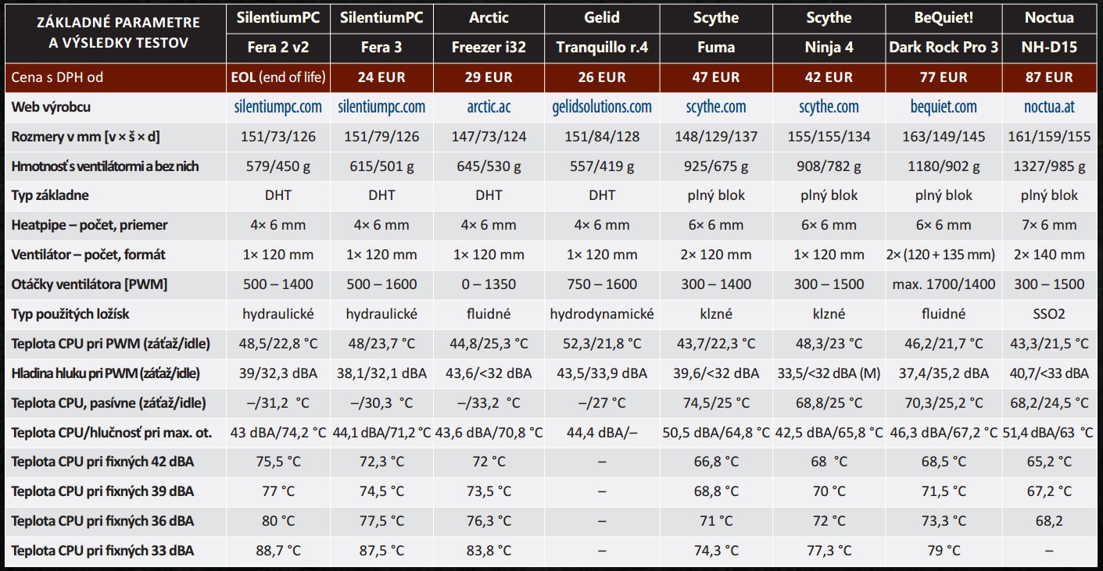Image resolution: width=1103 pixels, height=571 pixels.
Task: Click the 'Základné parametre a výsledky testov' heading
Action: (x=118, y=32)
